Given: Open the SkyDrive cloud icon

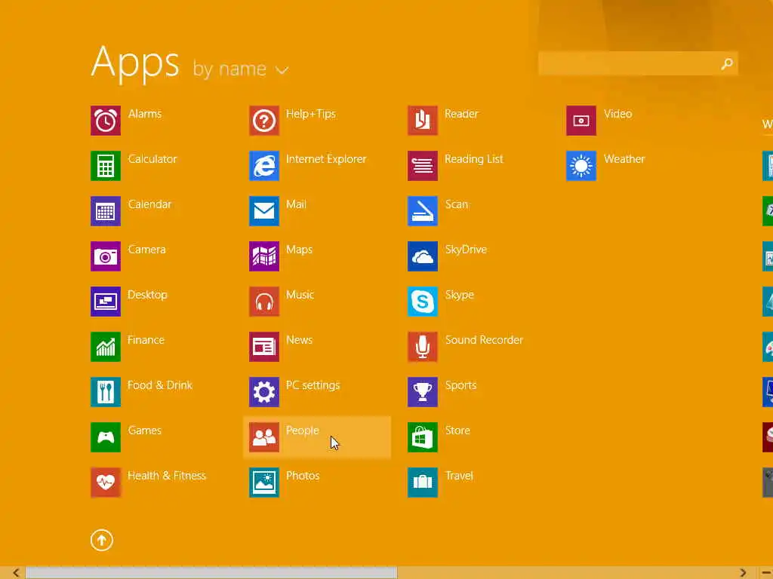Looking at the screenshot, I should 423,256.
